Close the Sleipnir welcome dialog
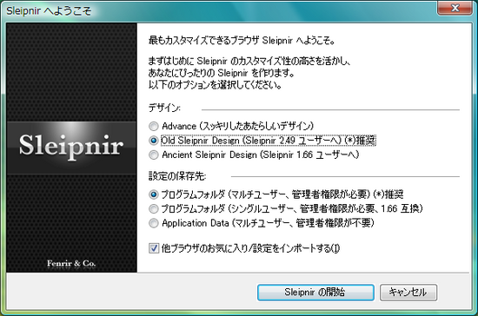478x316 pixels. (x=455, y=8)
